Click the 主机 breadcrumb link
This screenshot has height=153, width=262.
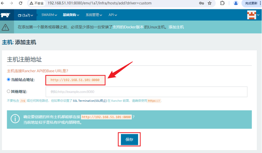click(x=7, y=42)
